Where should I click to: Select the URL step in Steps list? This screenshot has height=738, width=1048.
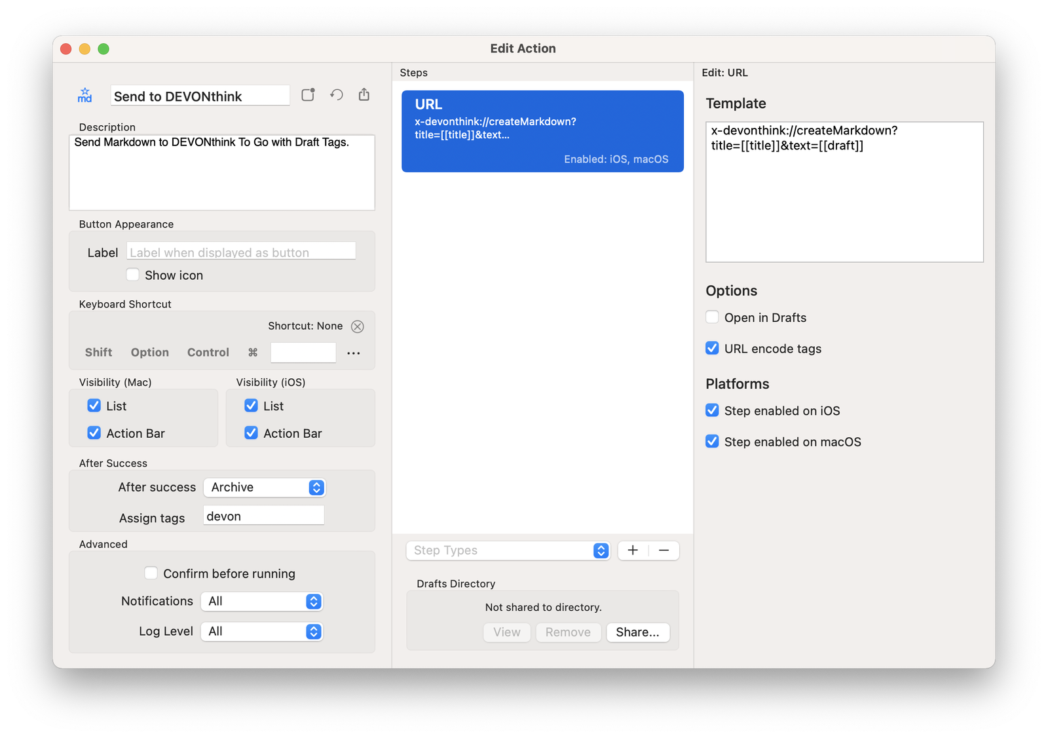point(542,131)
